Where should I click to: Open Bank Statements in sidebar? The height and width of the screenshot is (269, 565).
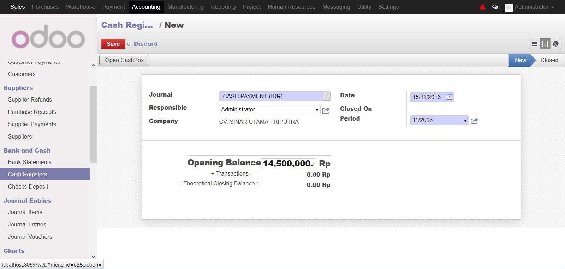click(30, 162)
